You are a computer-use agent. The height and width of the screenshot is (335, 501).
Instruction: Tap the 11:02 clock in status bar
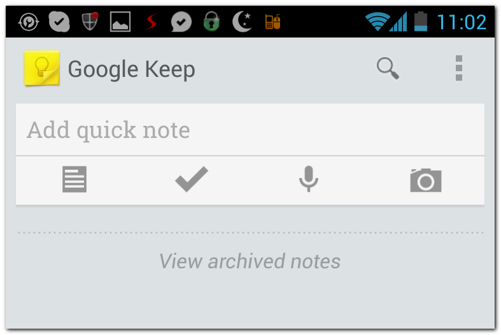pos(462,22)
